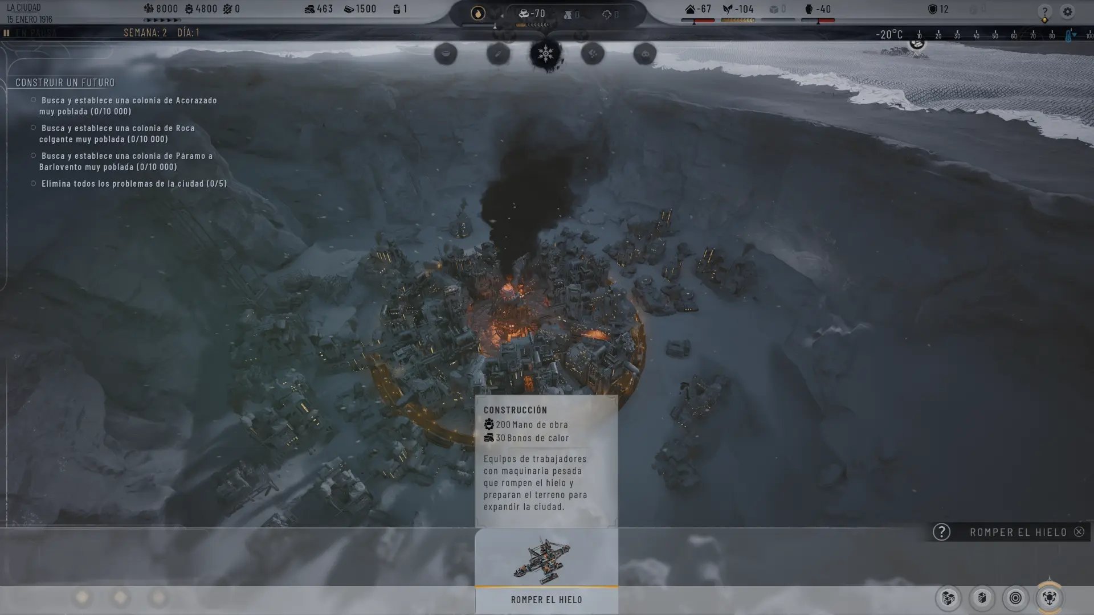The width and height of the screenshot is (1094, 615).
Task: Click the concentric circles hub icon
Action: point(1015,598)
